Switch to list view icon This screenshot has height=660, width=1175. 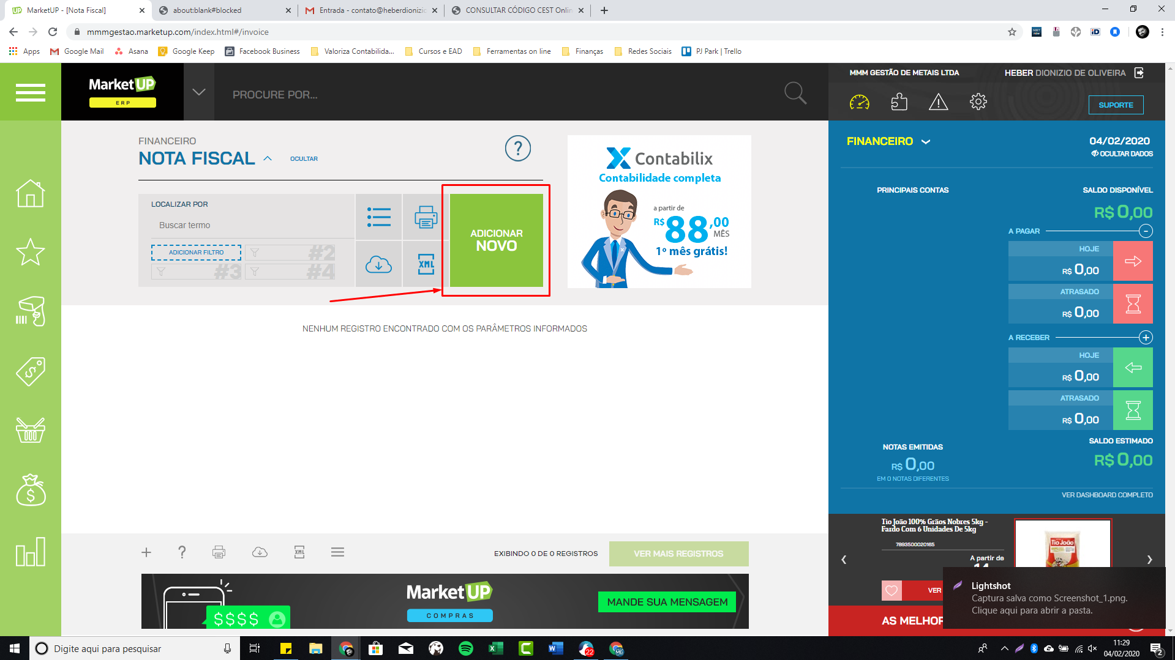point(378,217)
